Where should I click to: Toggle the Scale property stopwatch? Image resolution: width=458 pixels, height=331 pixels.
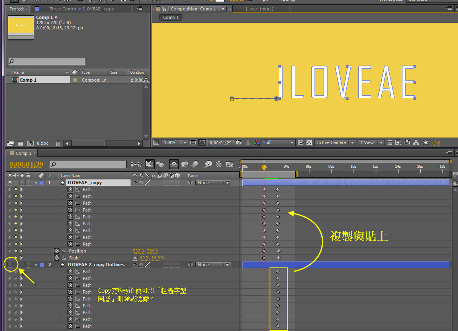57,258
